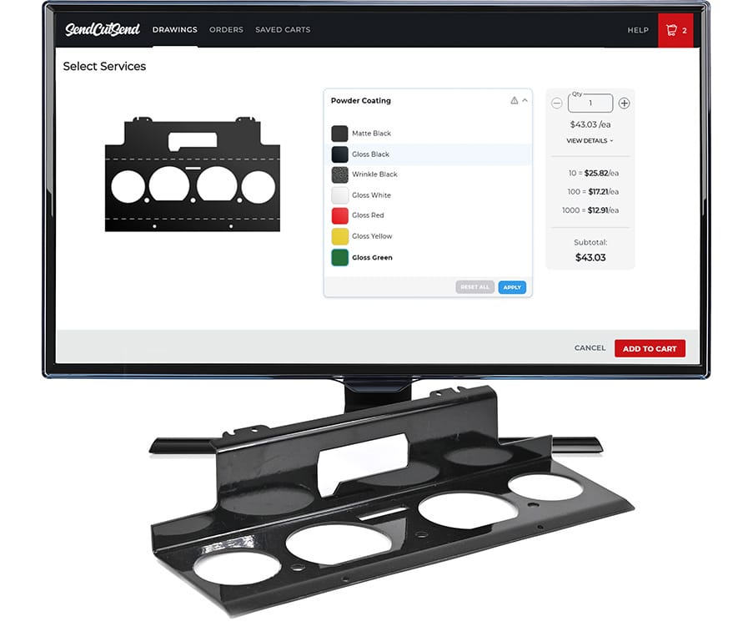Click the warning triangle beside Powder Coating

[x=515, y=101]
